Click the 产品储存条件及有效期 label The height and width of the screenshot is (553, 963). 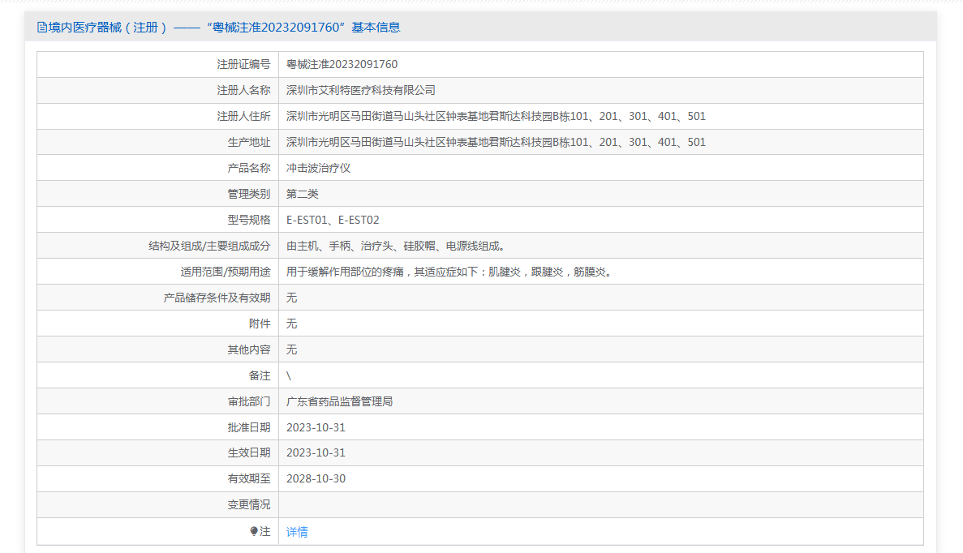217,298
